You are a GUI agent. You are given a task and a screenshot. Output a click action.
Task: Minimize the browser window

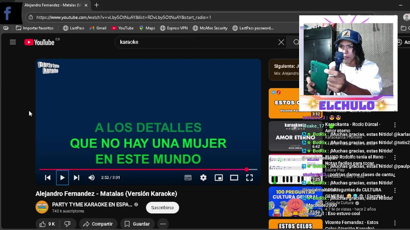pos(400,5)
